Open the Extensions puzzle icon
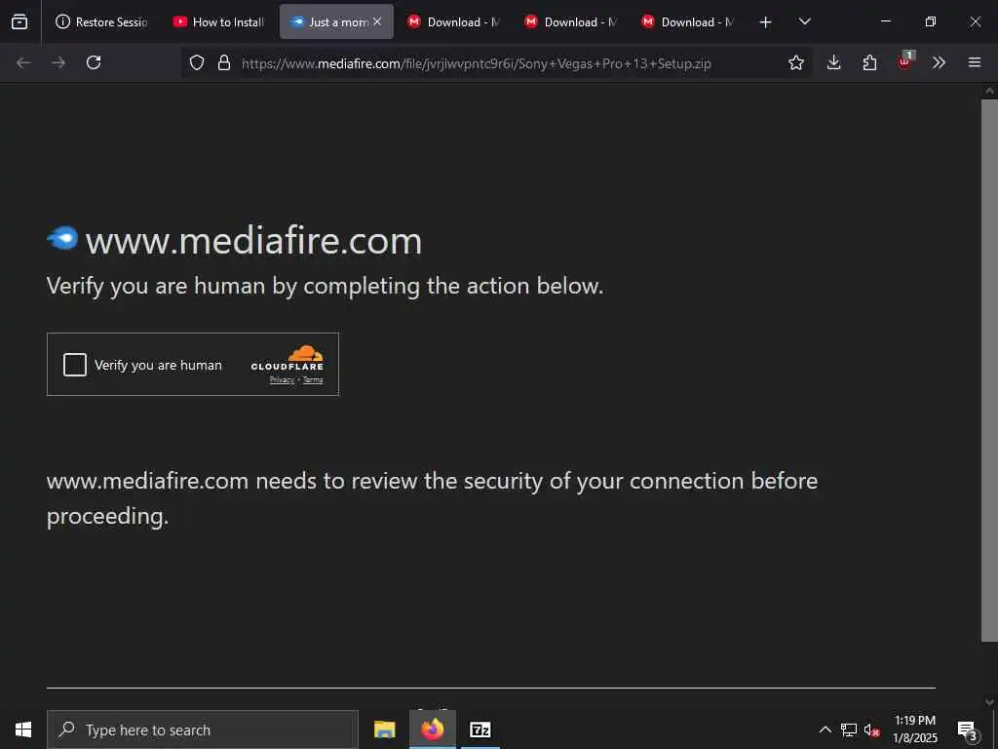998x749 pixels. (x=869, y=62)
